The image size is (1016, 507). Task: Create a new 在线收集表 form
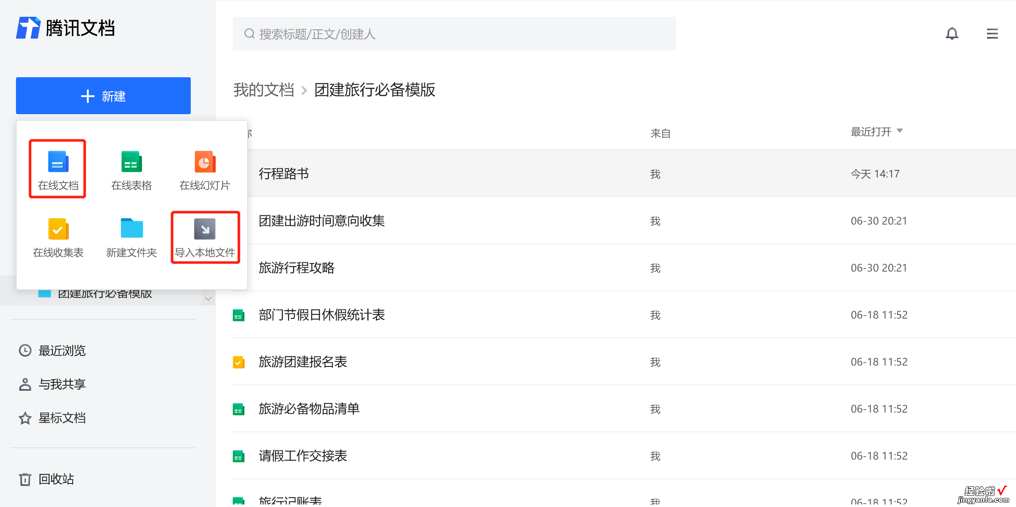tap(58, 238)
